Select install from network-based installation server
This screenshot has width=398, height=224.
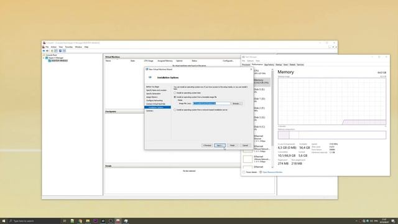pos(175,110)
